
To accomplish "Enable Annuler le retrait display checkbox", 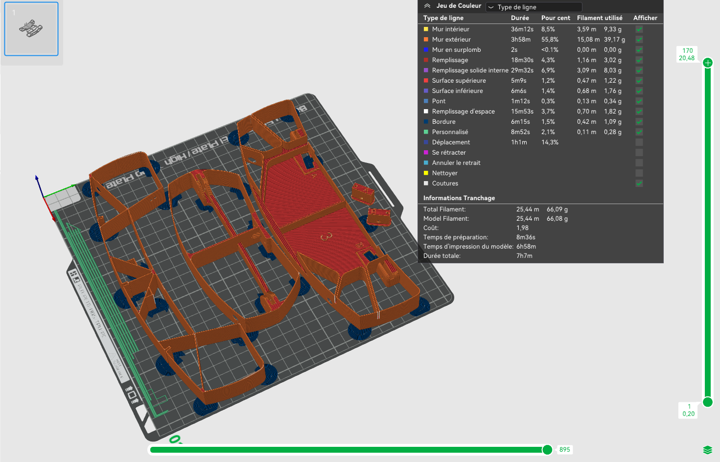I will point(639,163).
